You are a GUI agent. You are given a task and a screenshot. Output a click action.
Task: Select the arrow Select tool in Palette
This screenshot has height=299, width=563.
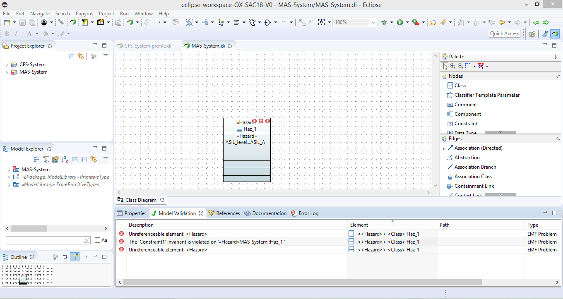pyautogui.click(x=445, y=66)
